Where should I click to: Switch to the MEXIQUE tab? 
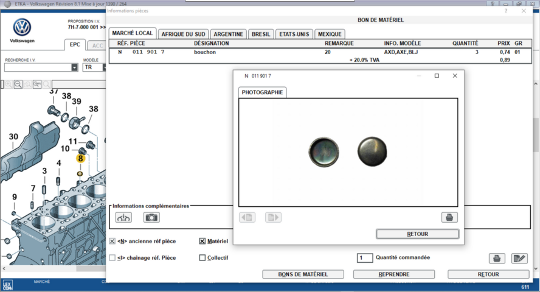pos(330,34)
